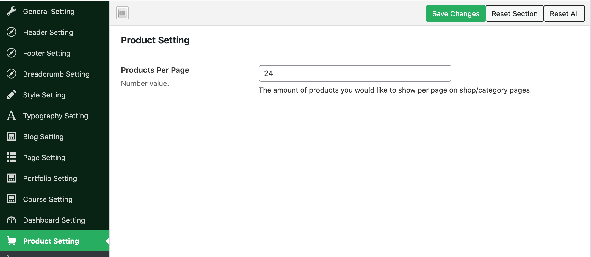This screenshot has height=257, width=591.
Task: Click the Save Changes button
Action: coord(456,13)
